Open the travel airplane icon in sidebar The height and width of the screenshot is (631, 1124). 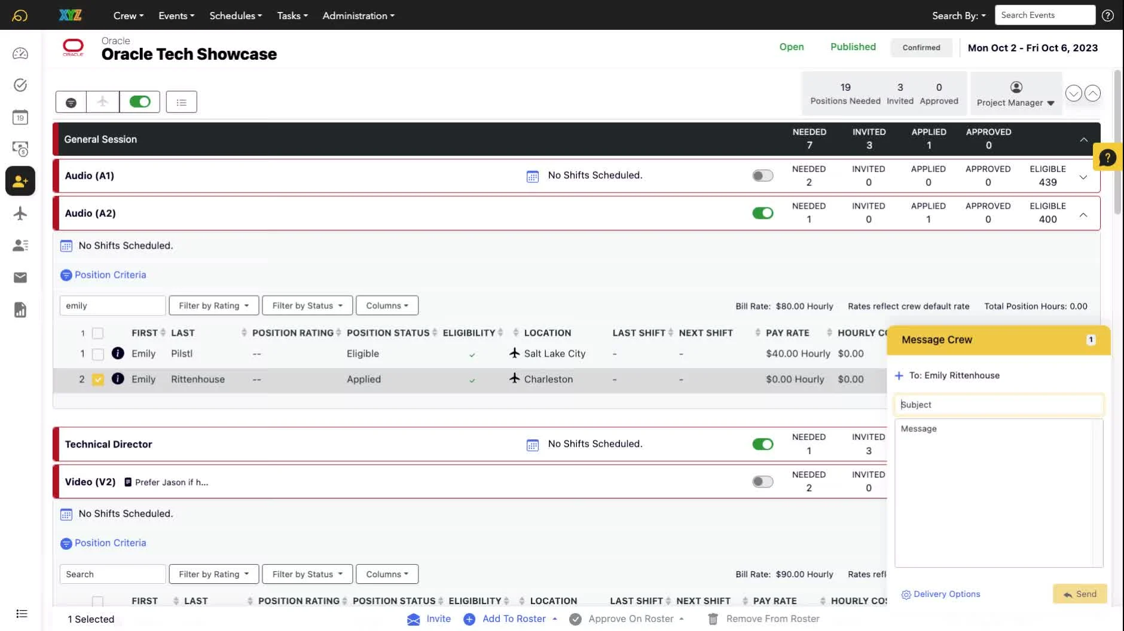pyautogui.click(x=20, y=213)
